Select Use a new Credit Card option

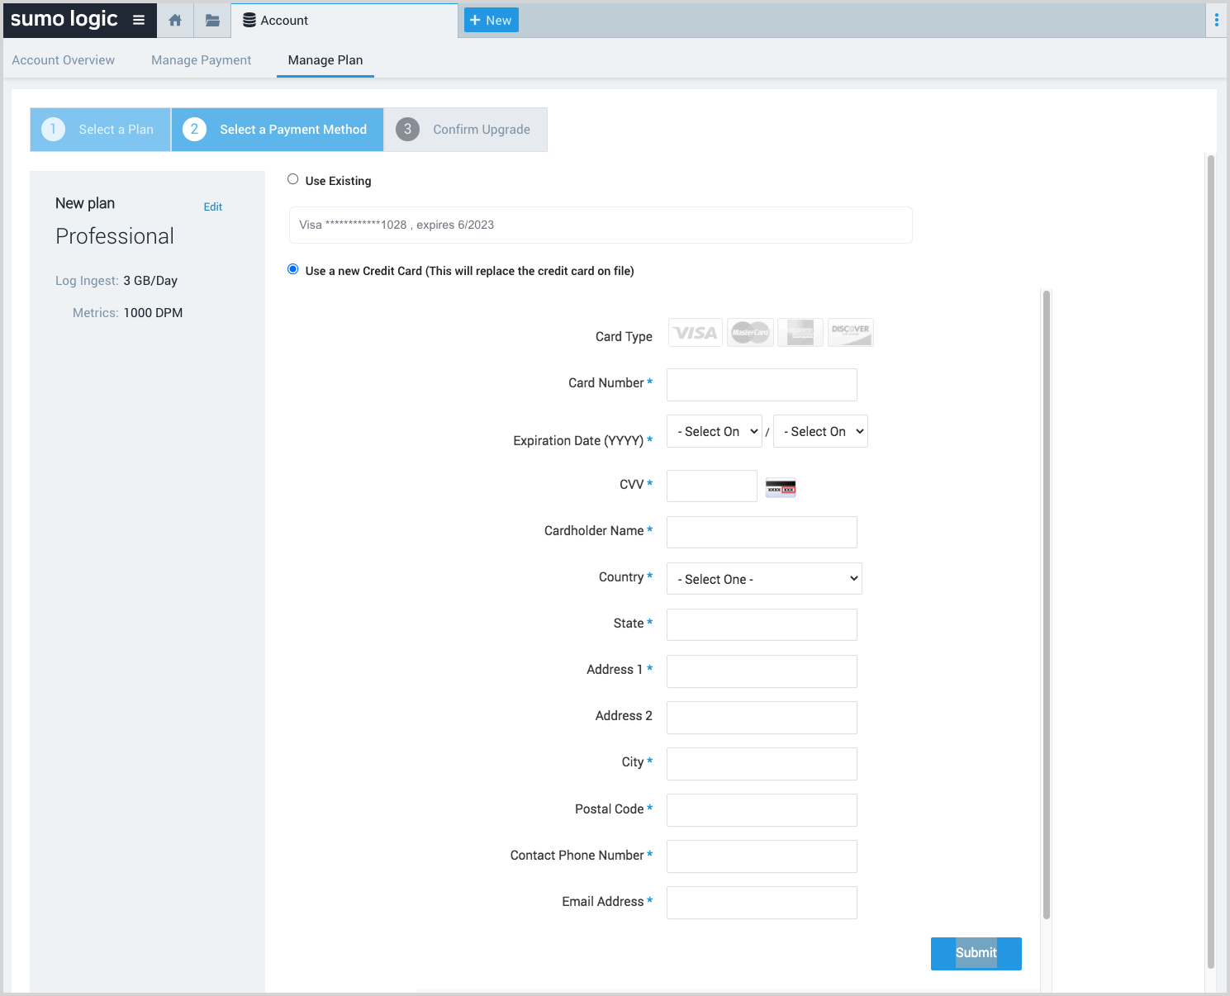click(293, 269)
